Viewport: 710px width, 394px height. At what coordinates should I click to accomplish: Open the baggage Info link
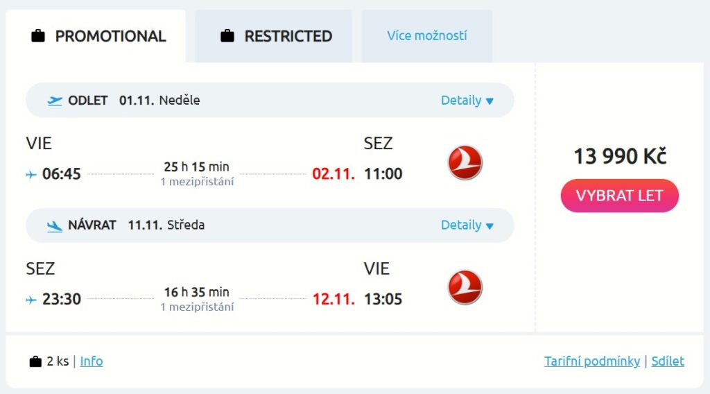pyautogui.click(x=92, y=361)
